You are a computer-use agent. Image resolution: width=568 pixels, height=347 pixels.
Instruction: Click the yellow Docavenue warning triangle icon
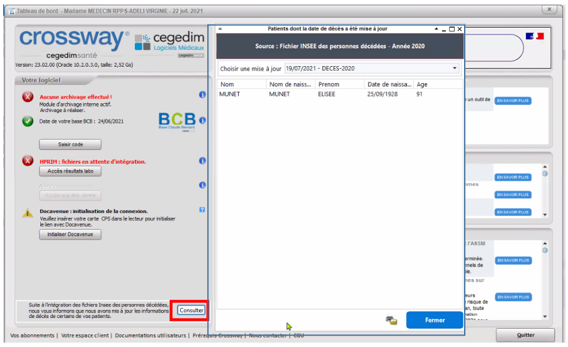(x=28, y=213)
